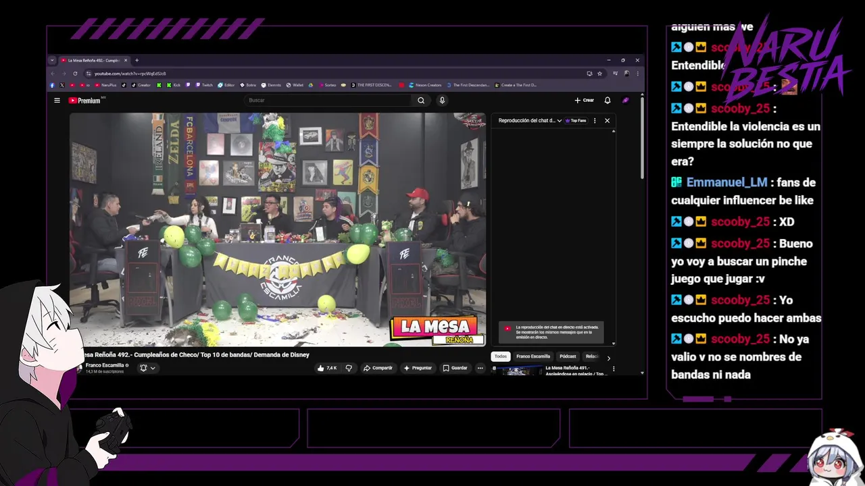
Task: Open the Twitch bookmark
Action: click(x=204, y=85)
